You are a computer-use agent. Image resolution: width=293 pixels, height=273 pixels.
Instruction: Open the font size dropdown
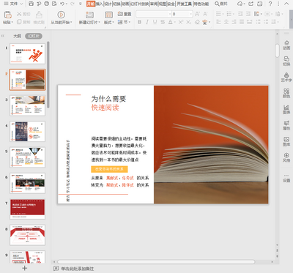(x=191, y=14)
